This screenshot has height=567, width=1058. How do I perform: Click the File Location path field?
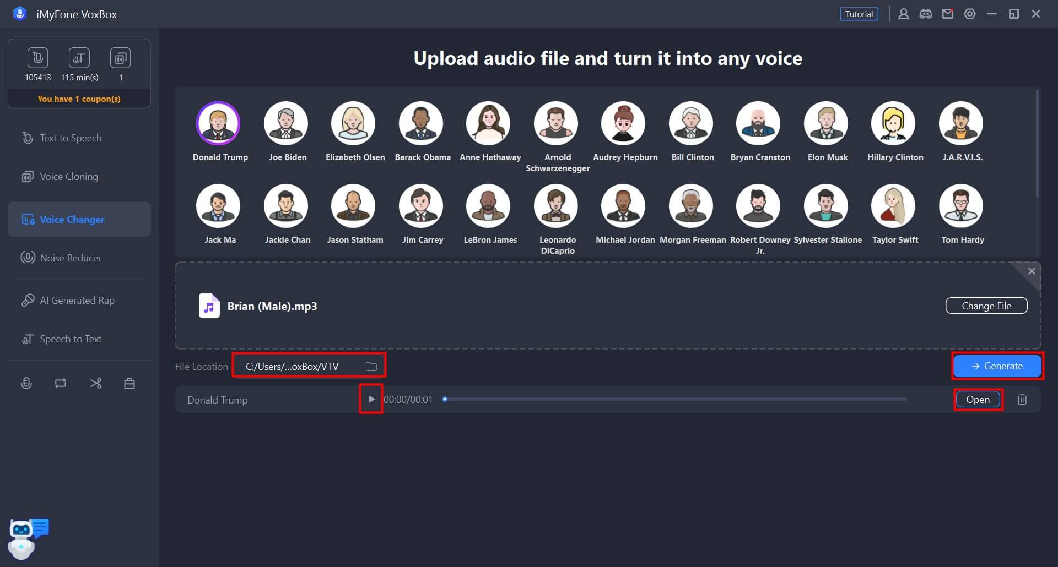[309, 366]
